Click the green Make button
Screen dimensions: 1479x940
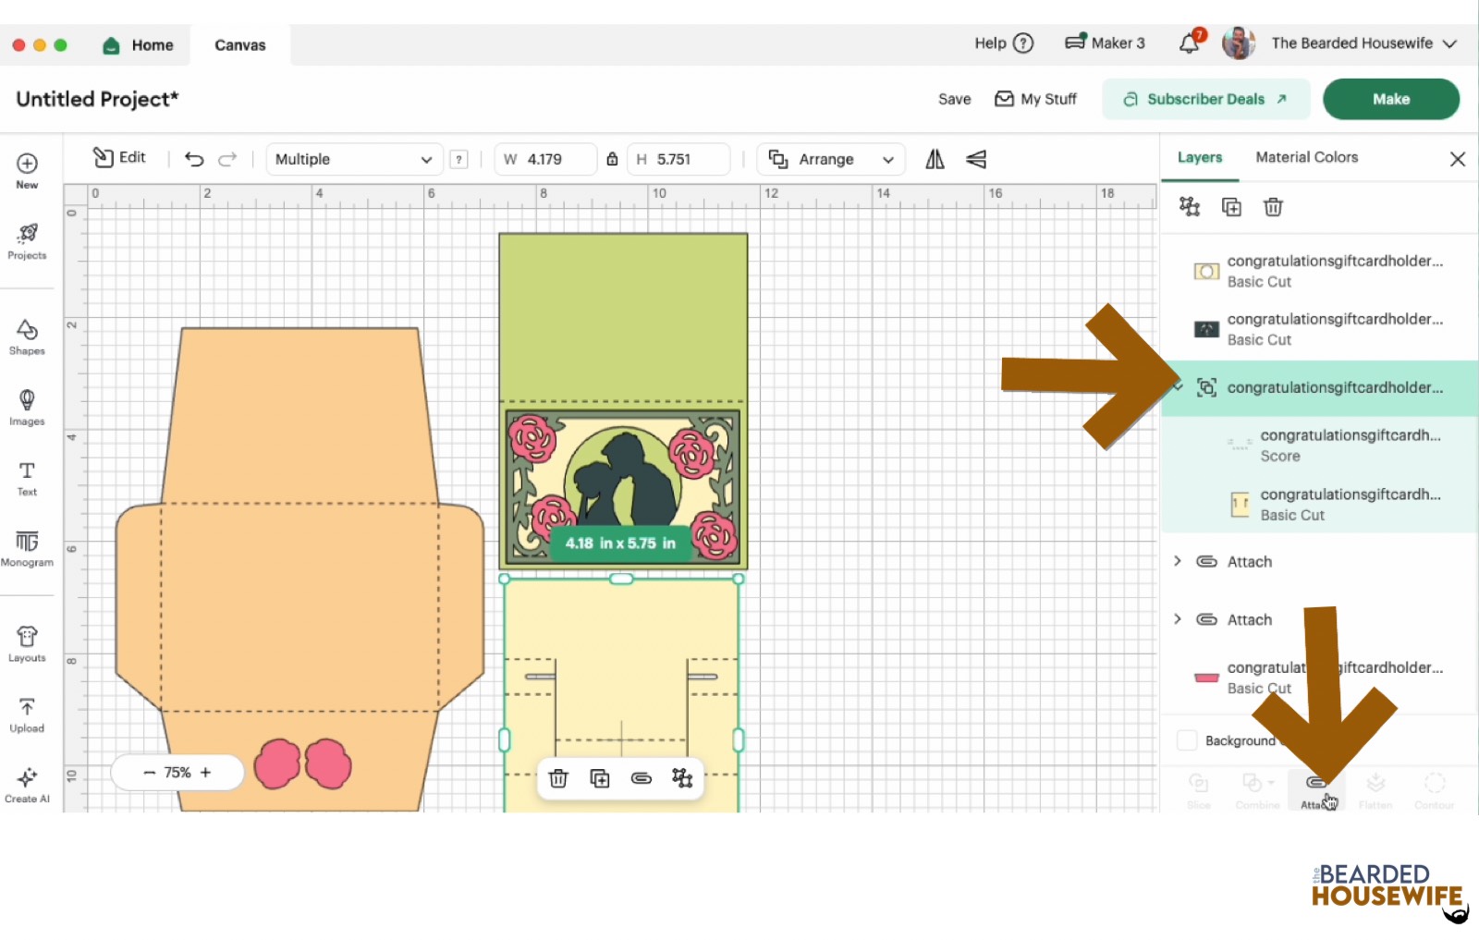[x=1390, y=99]
